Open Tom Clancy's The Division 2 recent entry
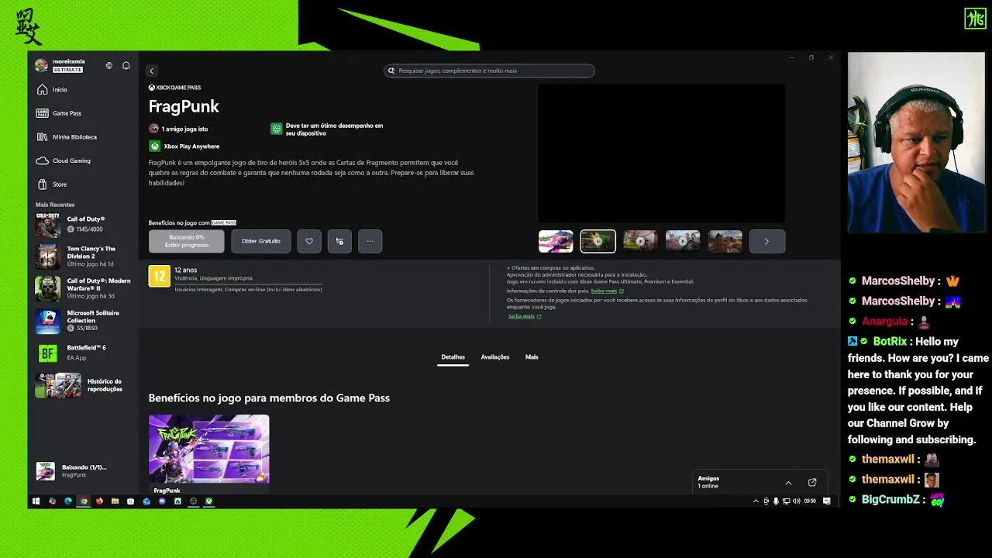Image resolution: width=992 pixels, height=558 pixels. (x=83, y=257)
